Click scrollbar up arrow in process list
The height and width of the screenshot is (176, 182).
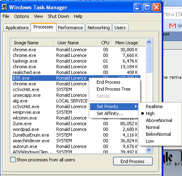tap(149, 42)
